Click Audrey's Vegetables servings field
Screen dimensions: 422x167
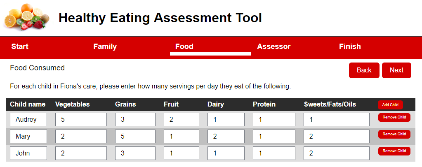[81, 120]
